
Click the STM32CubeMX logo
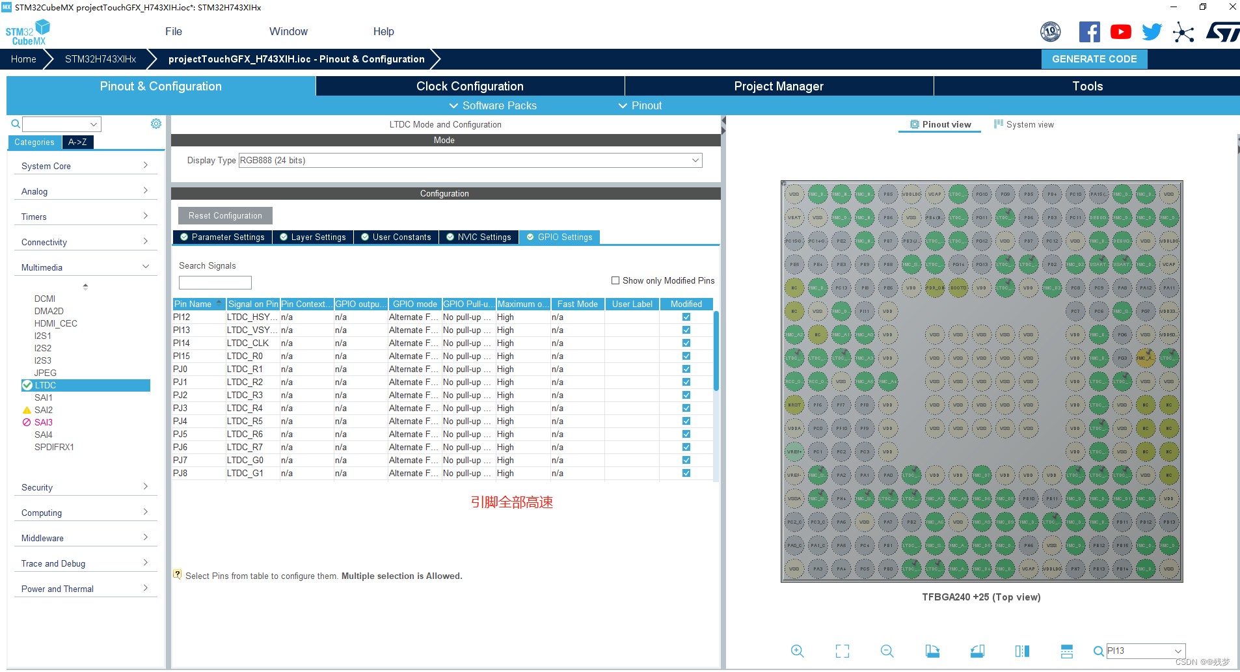tap(28, 33)
